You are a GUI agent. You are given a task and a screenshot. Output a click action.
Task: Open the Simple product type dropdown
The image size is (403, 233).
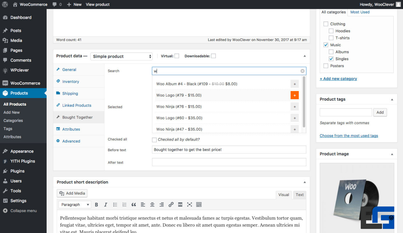pyautogui.click(x=121, y=56)
